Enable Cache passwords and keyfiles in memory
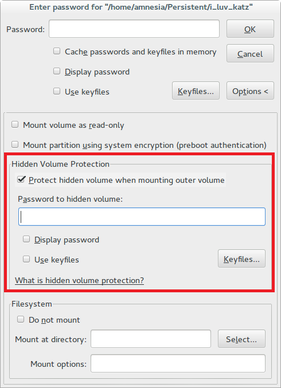Image resolution: width=281 pixels, height=388 pixels. 57,52
